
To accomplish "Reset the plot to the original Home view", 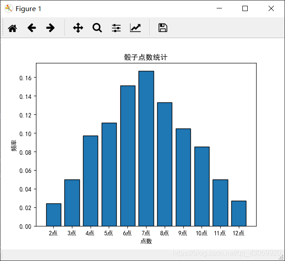I will coord(12,28).
